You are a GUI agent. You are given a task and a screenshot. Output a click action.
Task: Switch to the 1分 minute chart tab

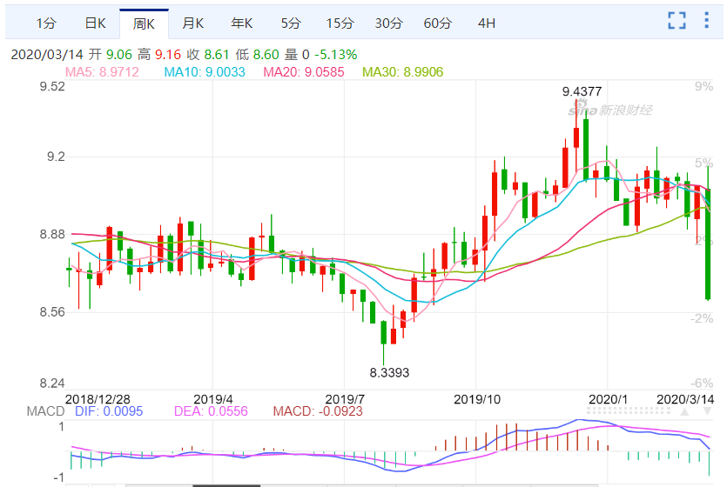point(47,23)
